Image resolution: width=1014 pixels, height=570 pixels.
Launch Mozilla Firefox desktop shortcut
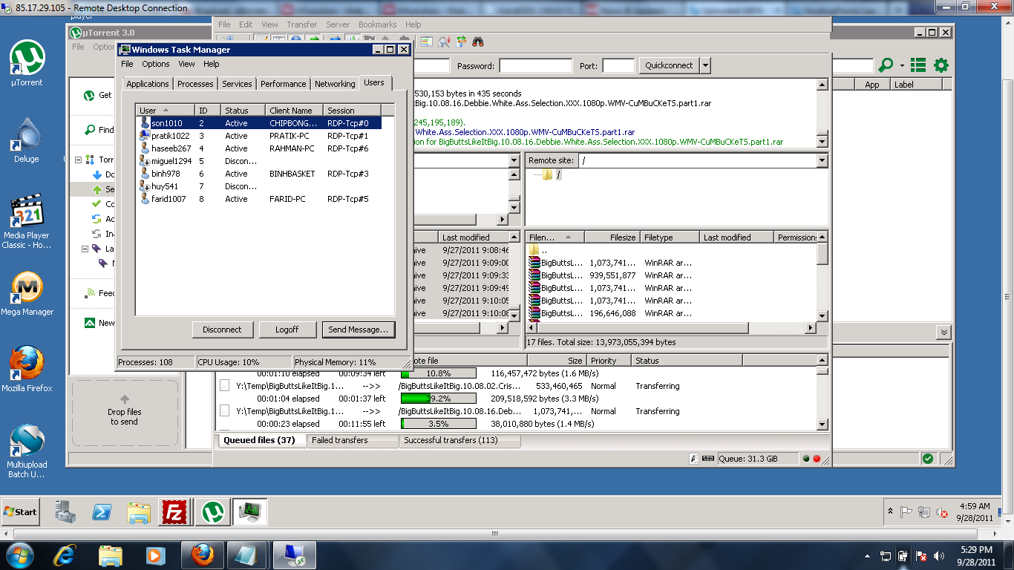[x=27, y=364]
